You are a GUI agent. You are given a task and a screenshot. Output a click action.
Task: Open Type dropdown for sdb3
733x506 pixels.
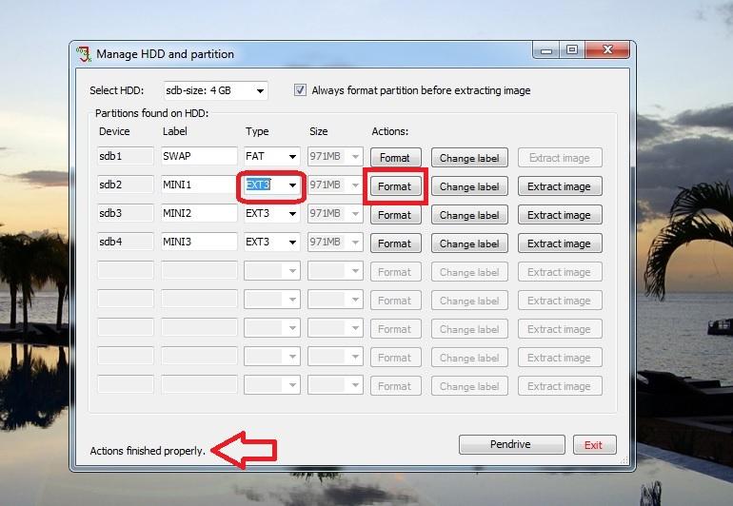coord(292,214)
